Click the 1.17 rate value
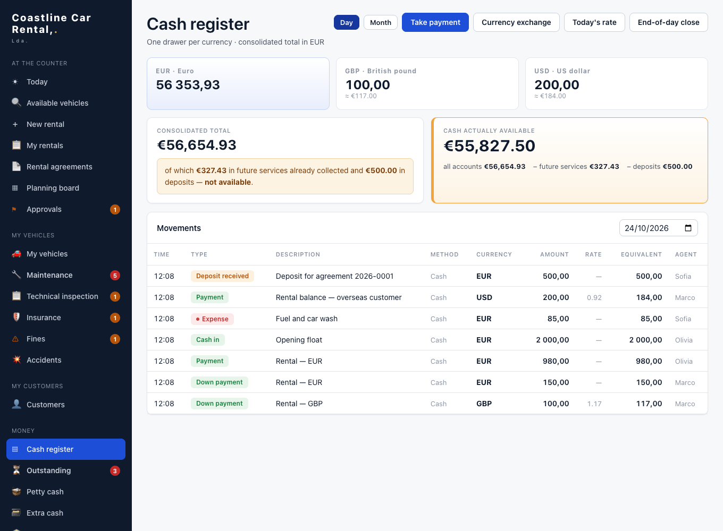This screenshot has width=723, height=531. point(594,404)
